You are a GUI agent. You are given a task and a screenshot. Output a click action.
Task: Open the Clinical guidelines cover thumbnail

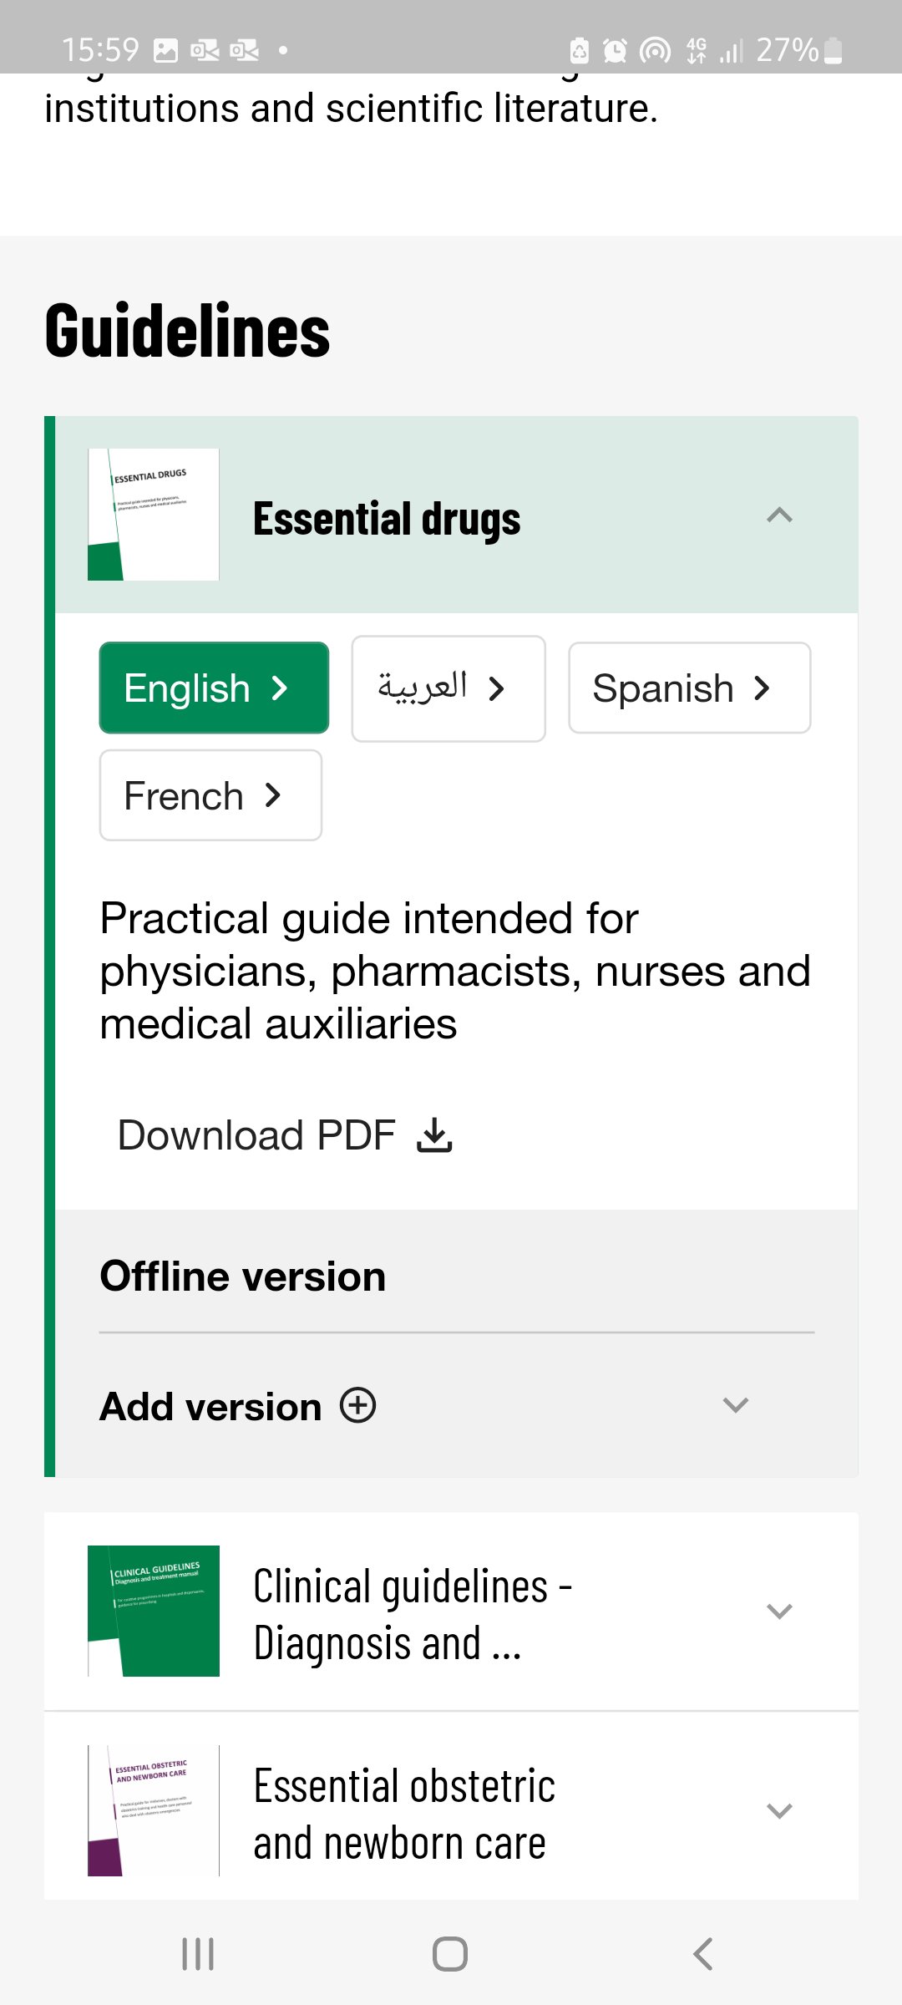point(154,1611)
